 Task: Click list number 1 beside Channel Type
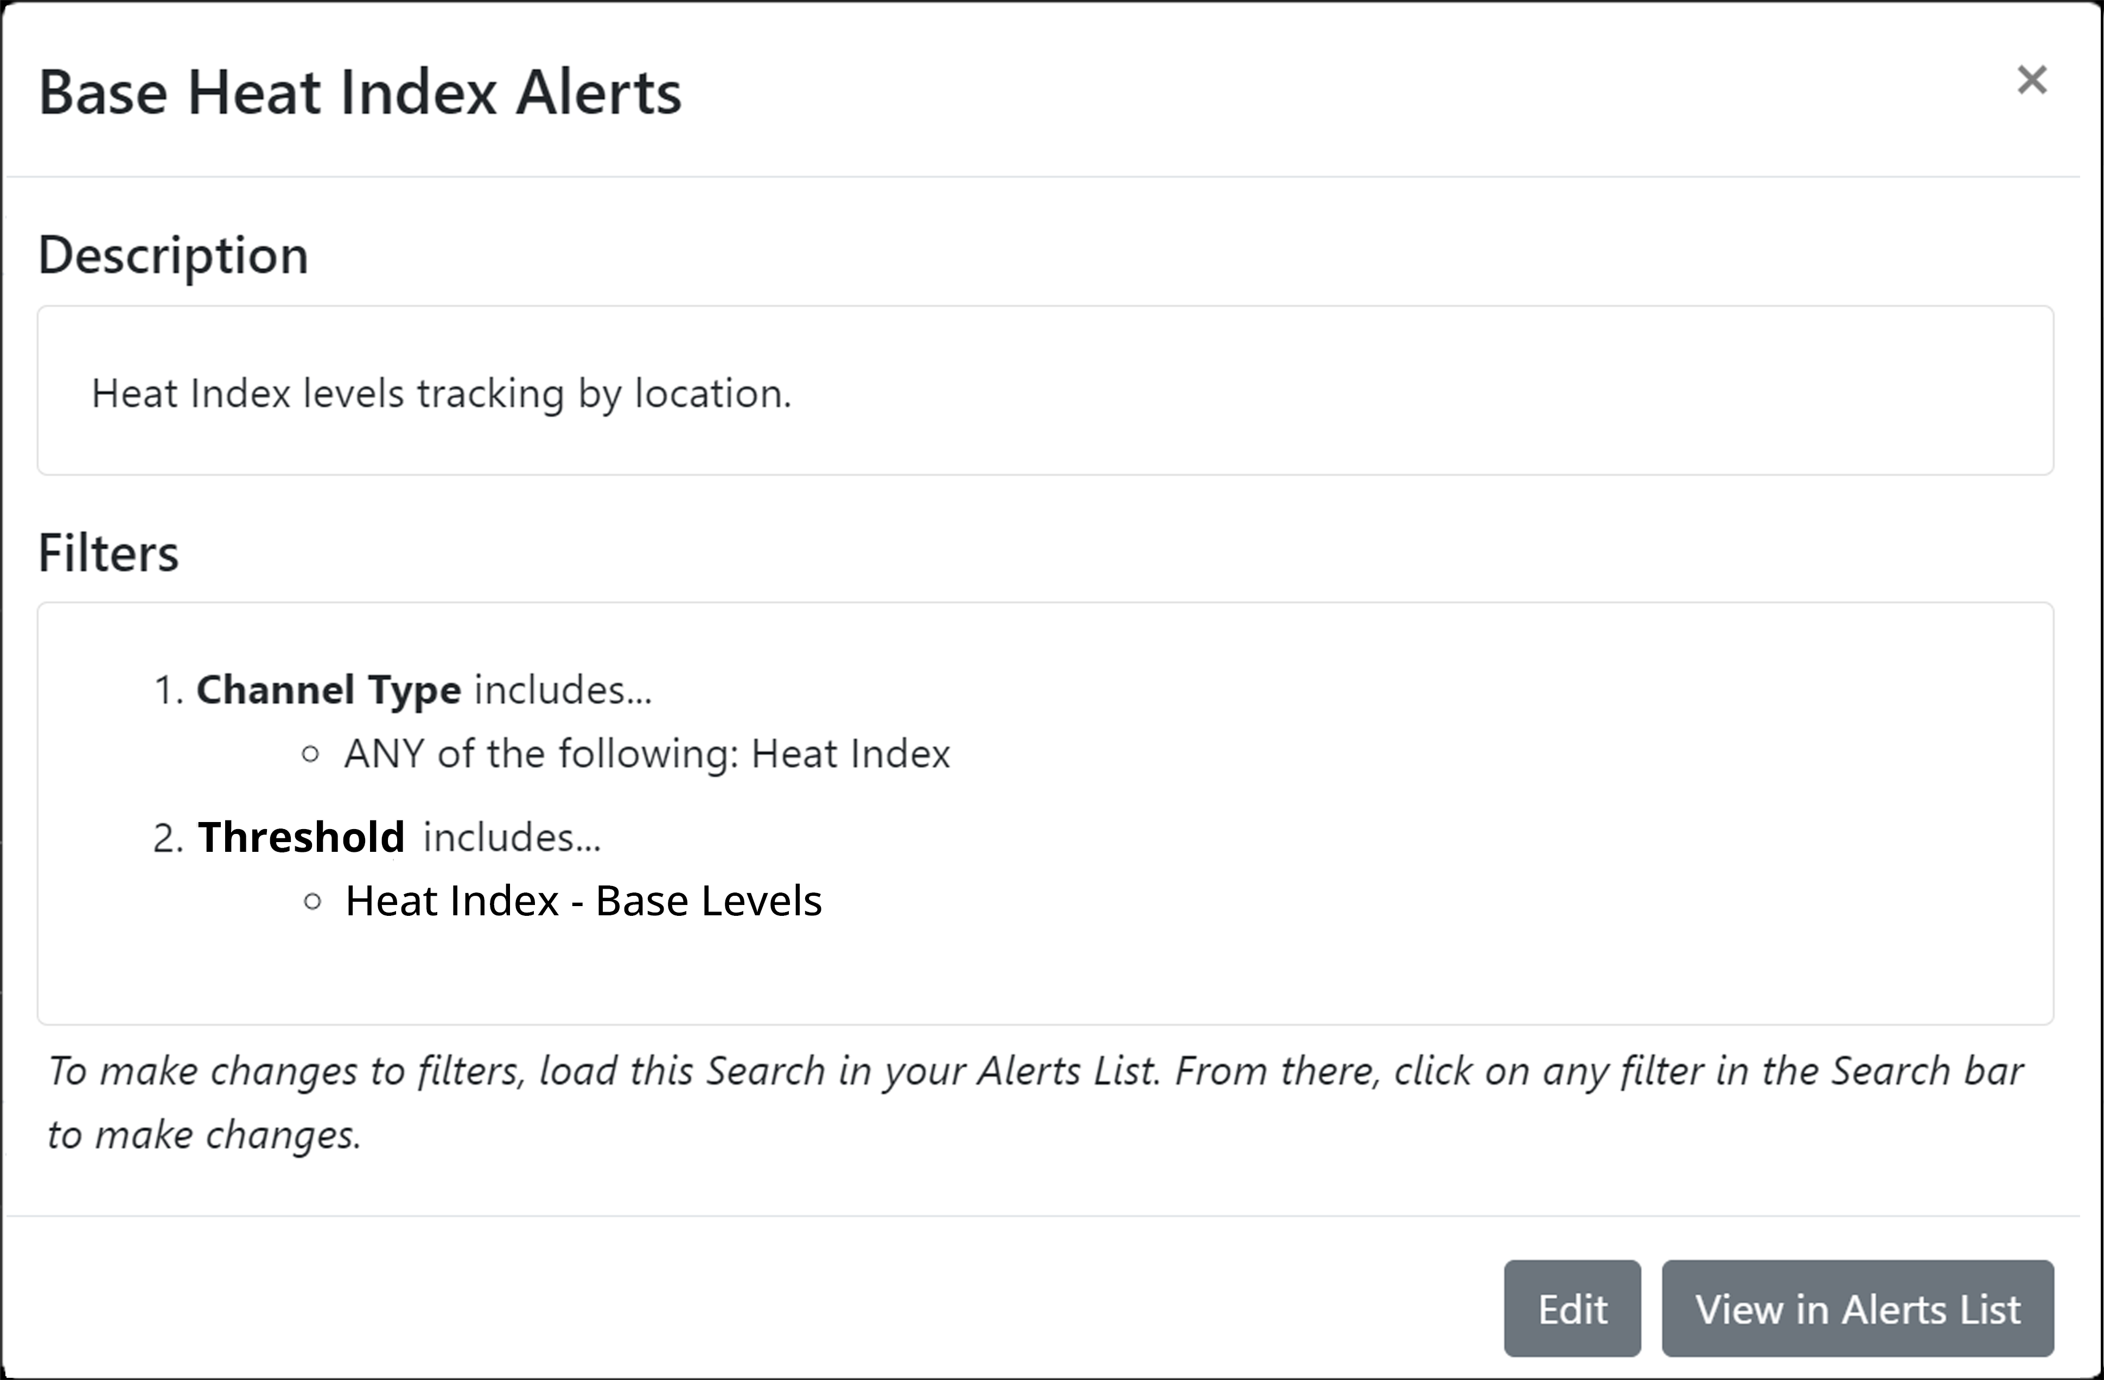pos(167,690)
